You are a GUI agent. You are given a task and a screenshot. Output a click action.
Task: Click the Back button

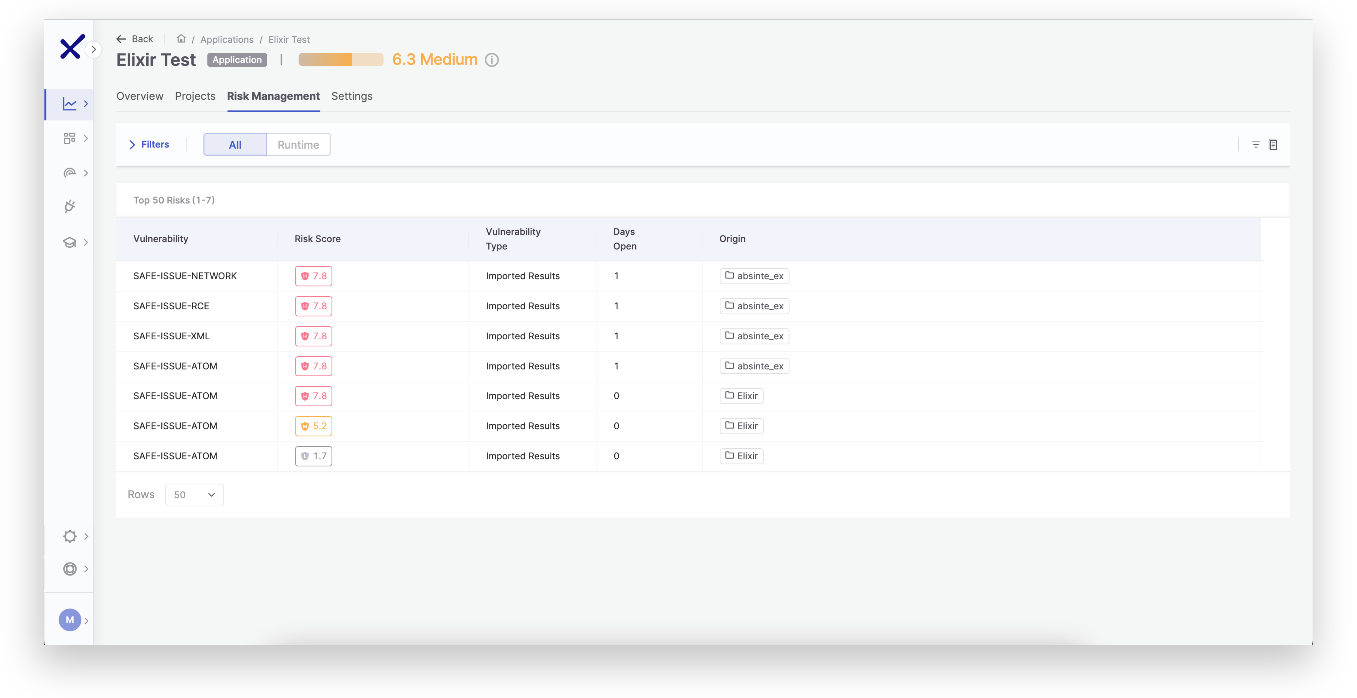click(135, 39)
